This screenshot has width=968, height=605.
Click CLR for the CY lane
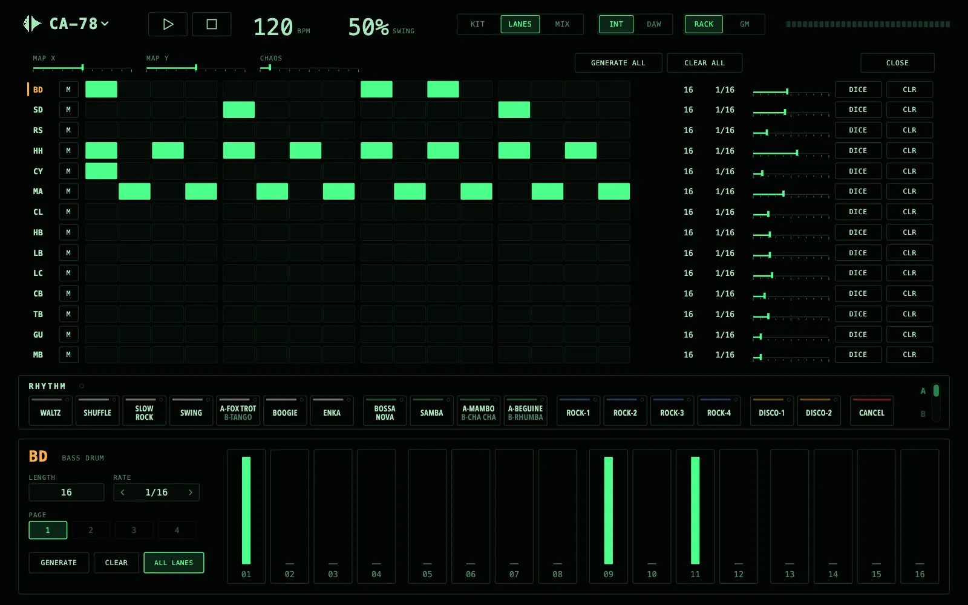coord(909,171)
